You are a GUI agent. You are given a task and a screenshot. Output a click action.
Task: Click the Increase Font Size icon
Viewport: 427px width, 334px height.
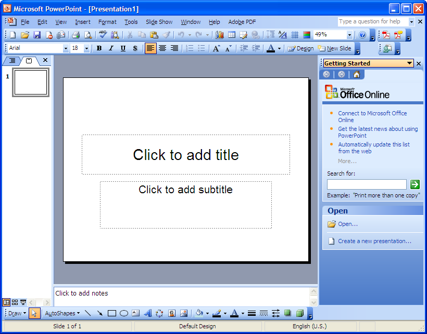[217, 48]
